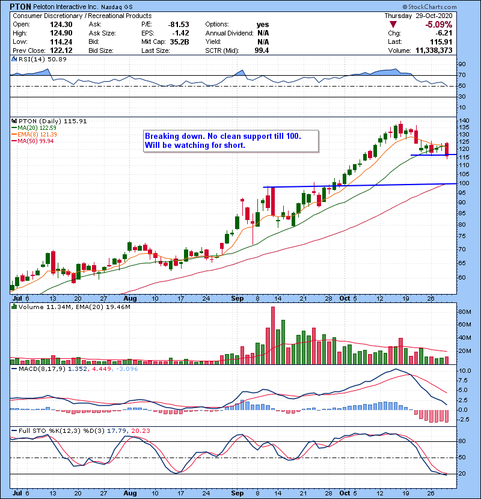The image size is (481, 499).
Task: Click the RSI area chart icon
Action: 14,59
